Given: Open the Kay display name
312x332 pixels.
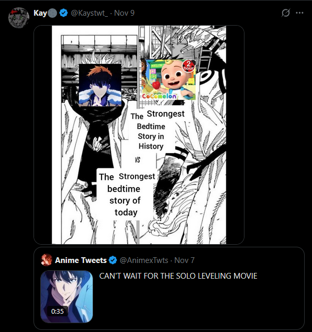Looking at the screenshot, I should 40,13.
